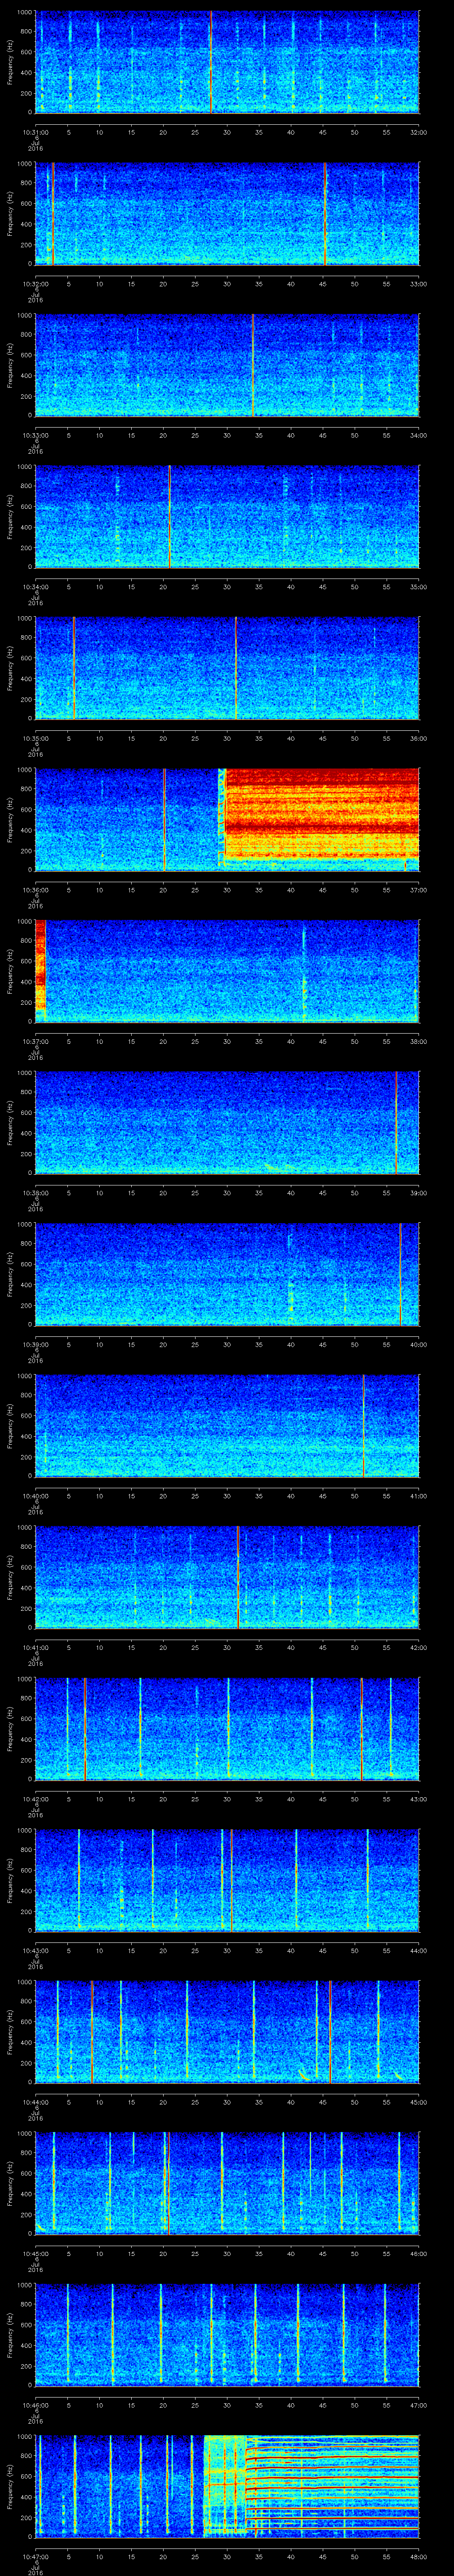Screen dimensions: 454x2576
Task: Click the spectrogram panel starting at 10:45:00
Action: point(227,2183)
